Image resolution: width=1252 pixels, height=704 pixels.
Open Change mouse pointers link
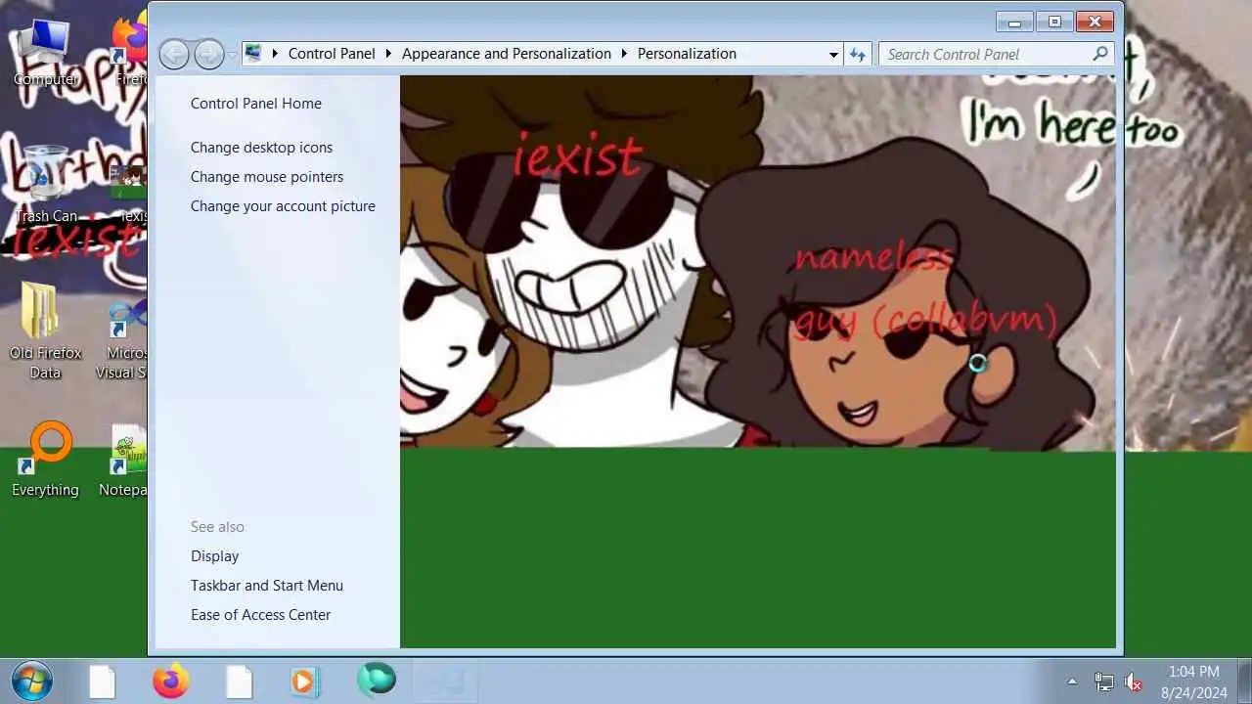[267, 177]
